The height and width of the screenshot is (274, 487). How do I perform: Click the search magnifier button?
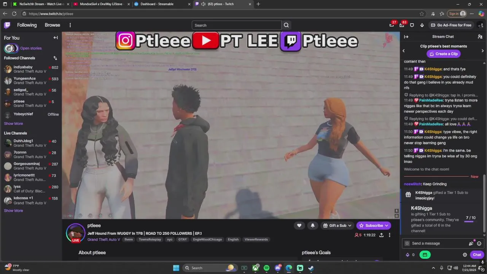[x=286, y=25]
